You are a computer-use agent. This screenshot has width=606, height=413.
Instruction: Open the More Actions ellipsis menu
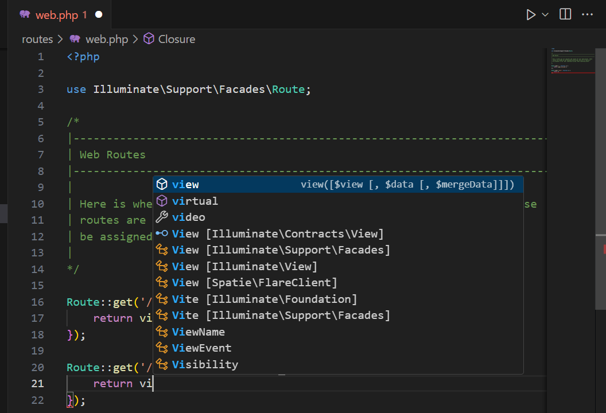588,14
